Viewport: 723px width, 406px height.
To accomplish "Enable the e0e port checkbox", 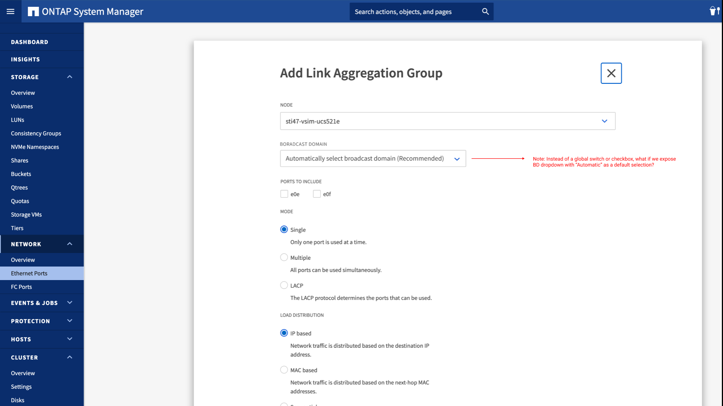I will tap(284, 193).
